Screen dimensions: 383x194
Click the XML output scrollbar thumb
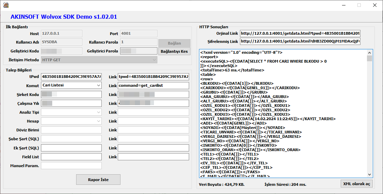(x=369, y=58)
